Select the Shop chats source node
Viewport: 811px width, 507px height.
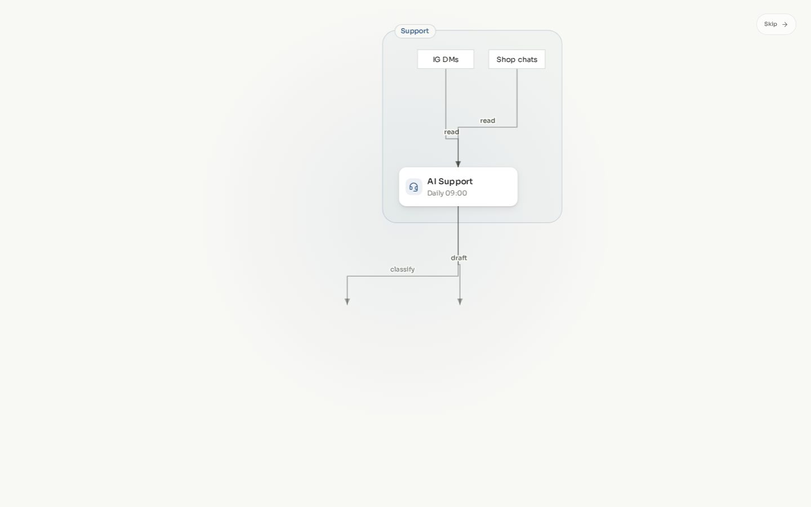click(x=516, y=59)
